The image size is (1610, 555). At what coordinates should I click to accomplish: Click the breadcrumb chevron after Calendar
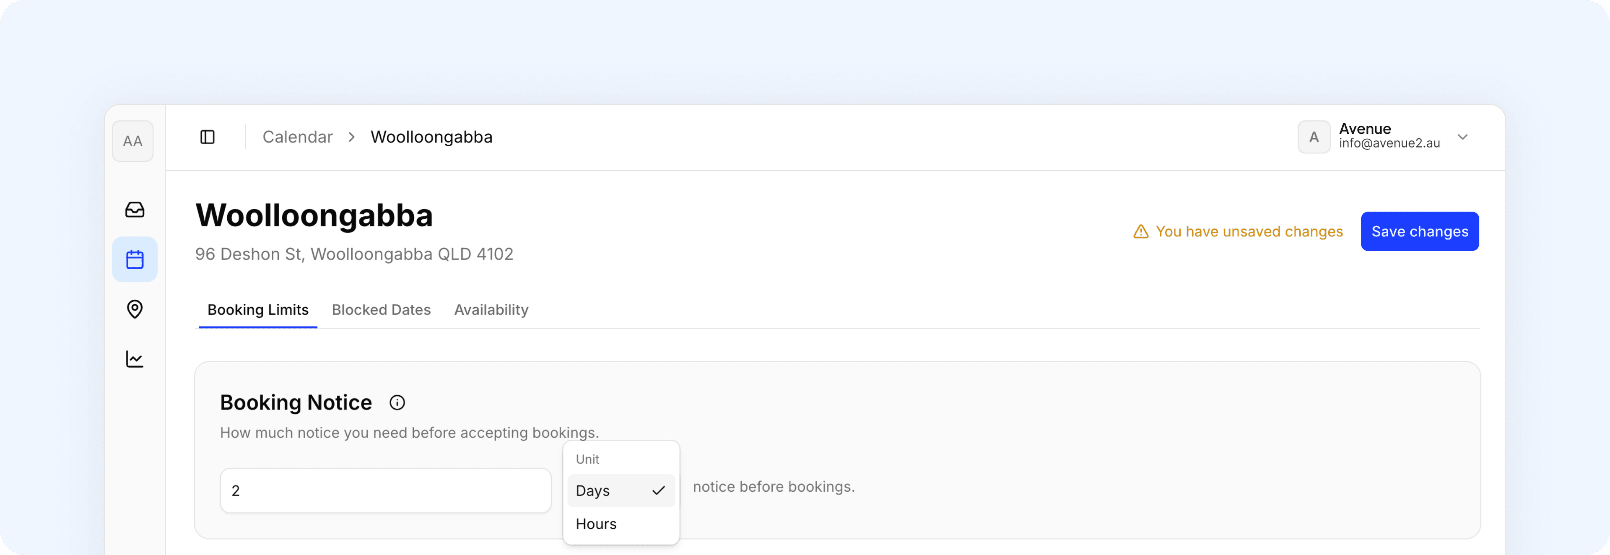(352, 137)
